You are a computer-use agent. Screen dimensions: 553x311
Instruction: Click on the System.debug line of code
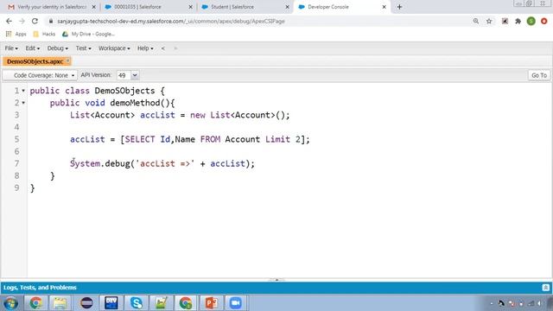pyautogui.click(x=162, y=163)
